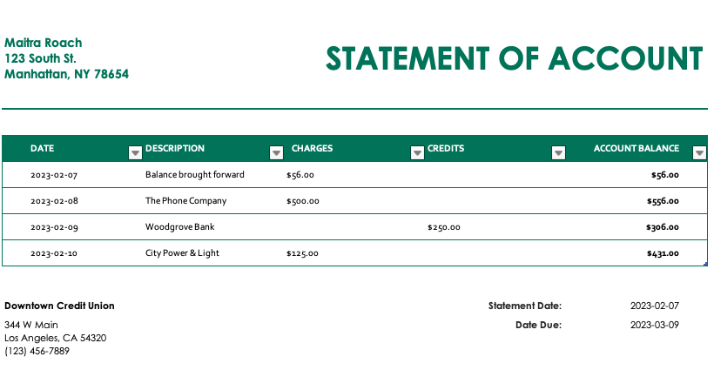Click the Statement Date label
Viewport: 714px width, 370px height.
point(525,306)
